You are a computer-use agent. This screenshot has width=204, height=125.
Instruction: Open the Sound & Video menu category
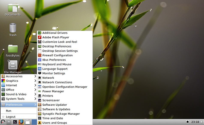(x=19, y=94)
